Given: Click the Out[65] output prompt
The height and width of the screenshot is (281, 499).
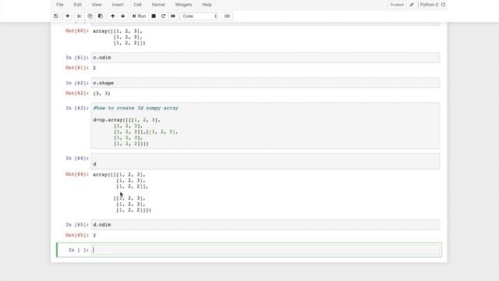Looking at the screenshot, I should (76, 235).
